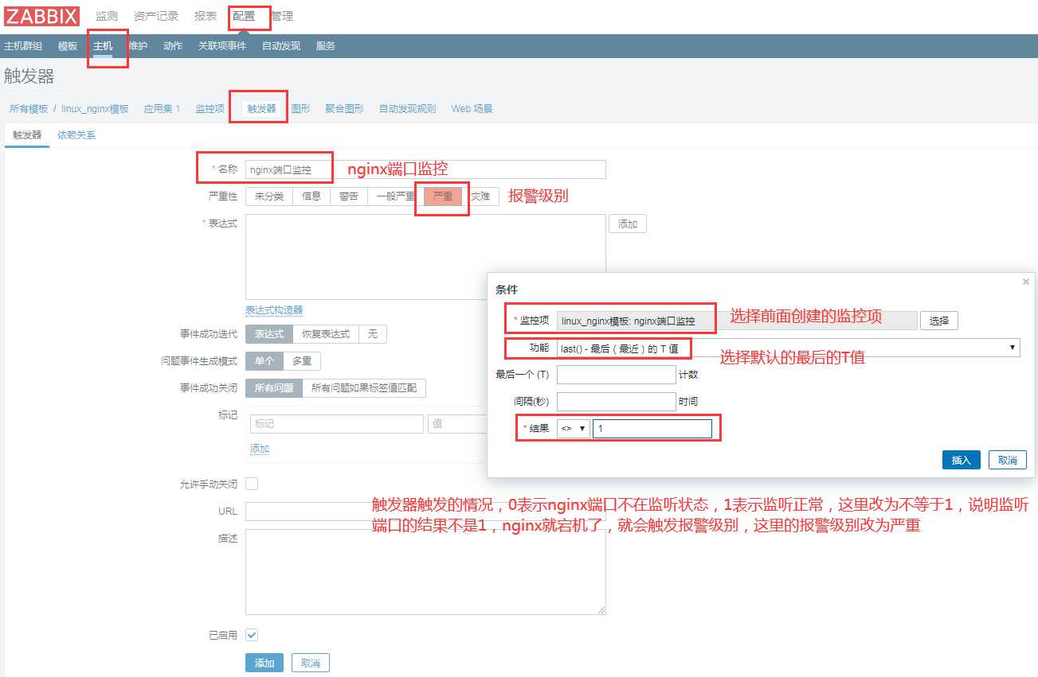Click 插入 button in dialog

[x=962, y=460]
